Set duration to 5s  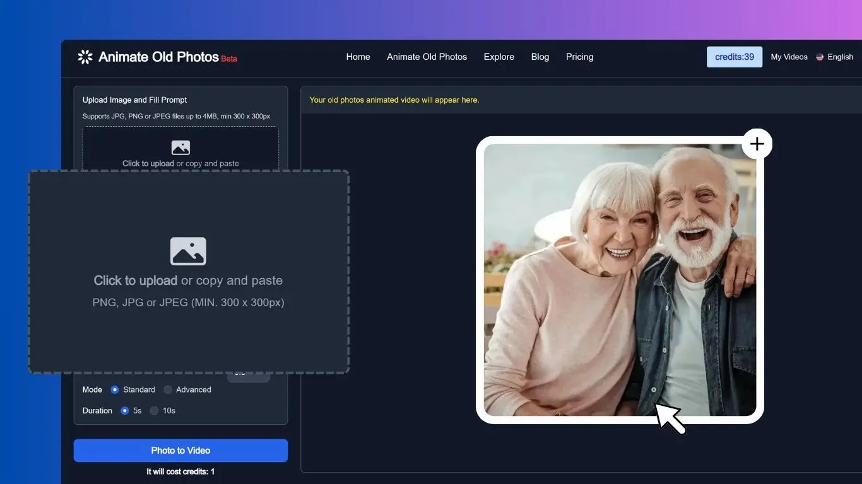[x=125, y=410]
